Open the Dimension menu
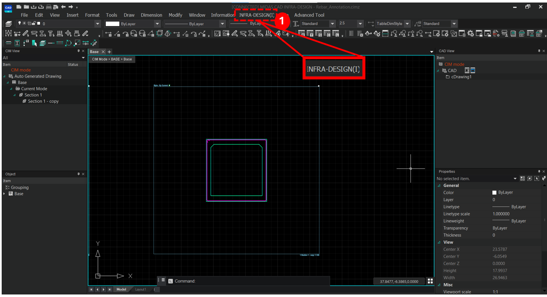547x297 pixels. pos(151,15)
